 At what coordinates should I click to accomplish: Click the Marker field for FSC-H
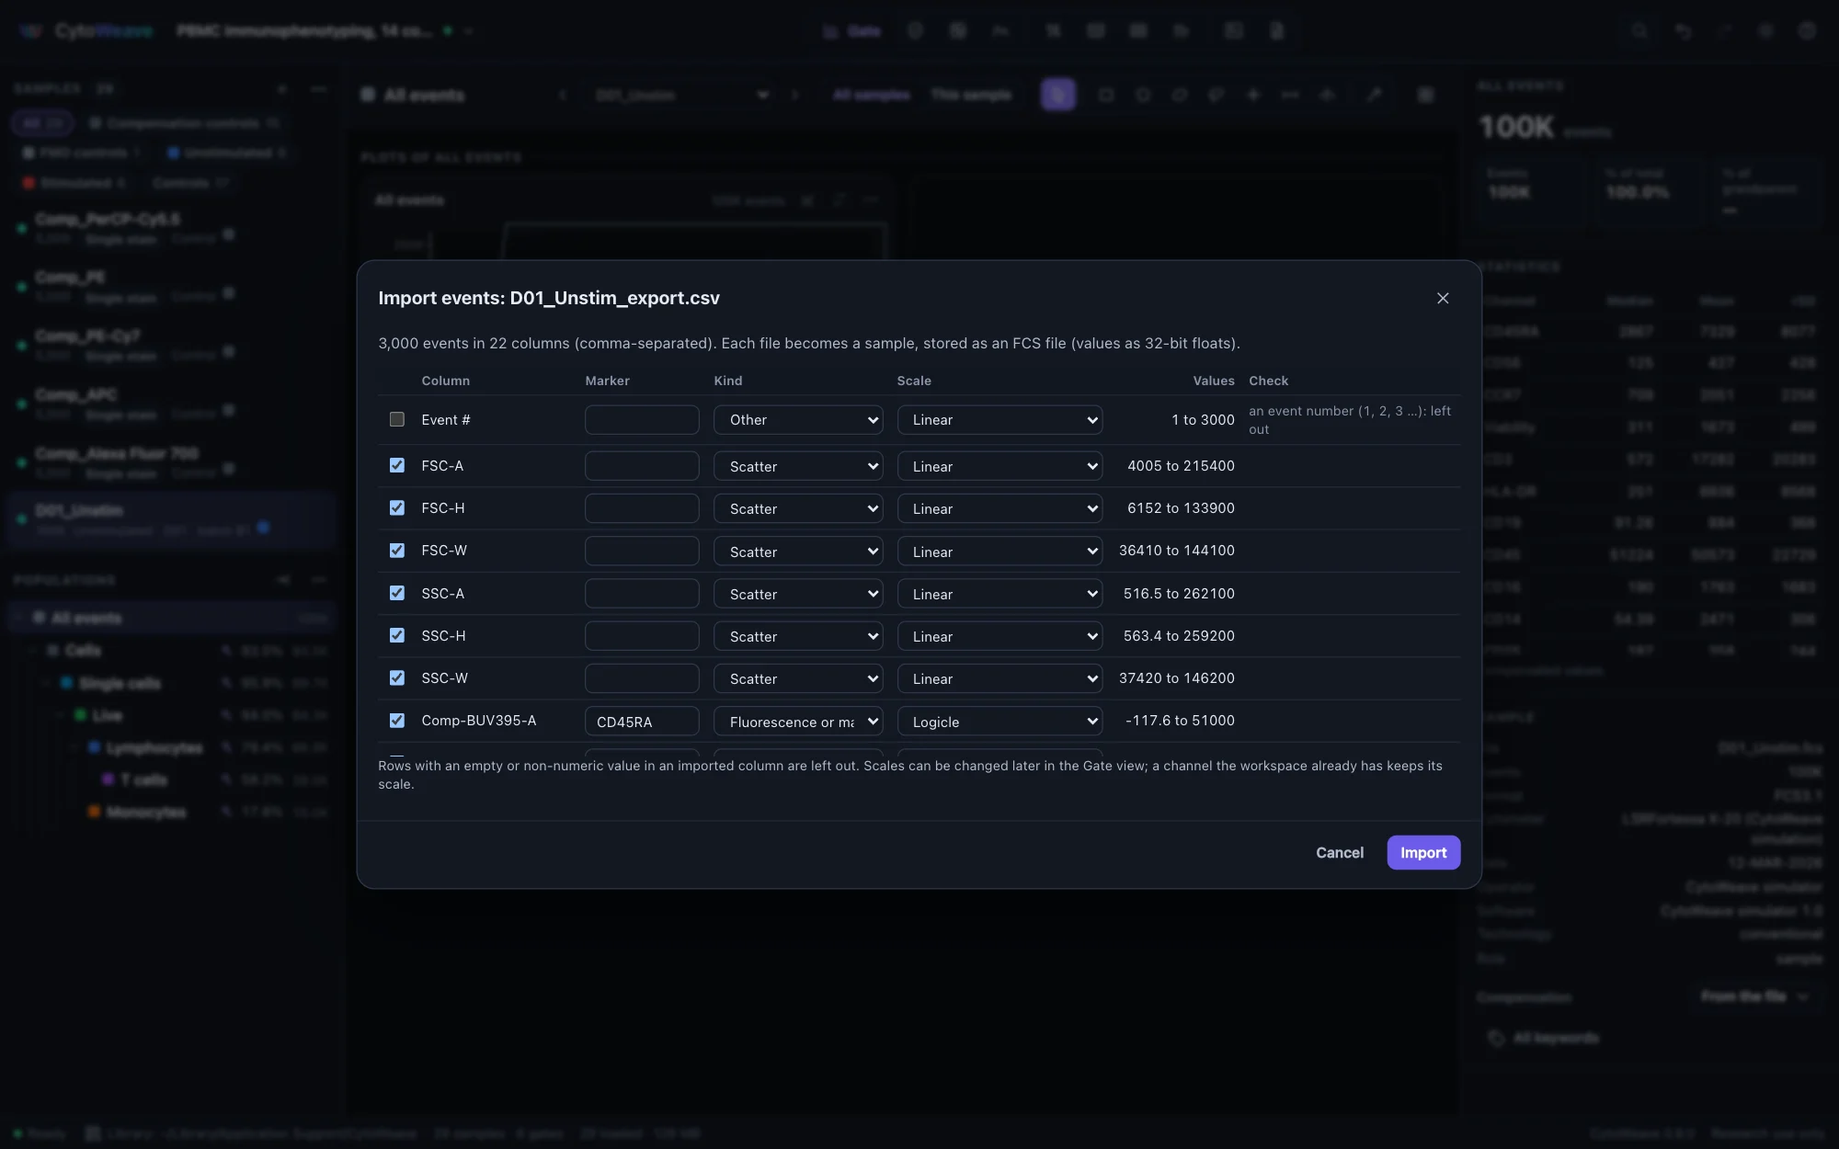642,508
